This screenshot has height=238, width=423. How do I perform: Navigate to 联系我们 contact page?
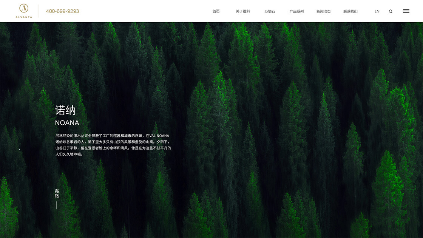(350, 11)
